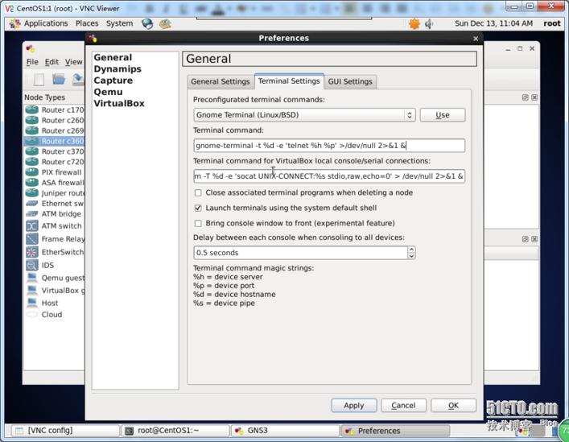Click the console delay spinner arrows
Image resolution: width=569 pixels, height=442 pixels.
[411, 252]
